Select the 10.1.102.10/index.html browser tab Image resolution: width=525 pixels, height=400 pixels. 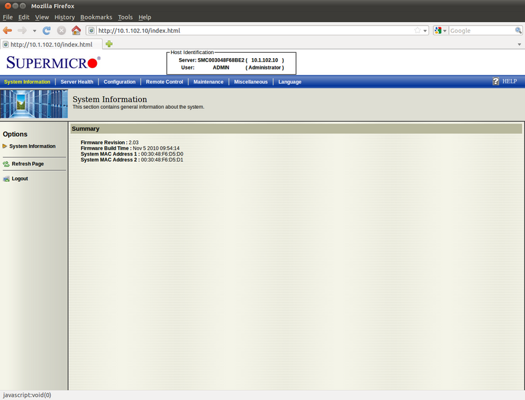(x=51, y=45)
